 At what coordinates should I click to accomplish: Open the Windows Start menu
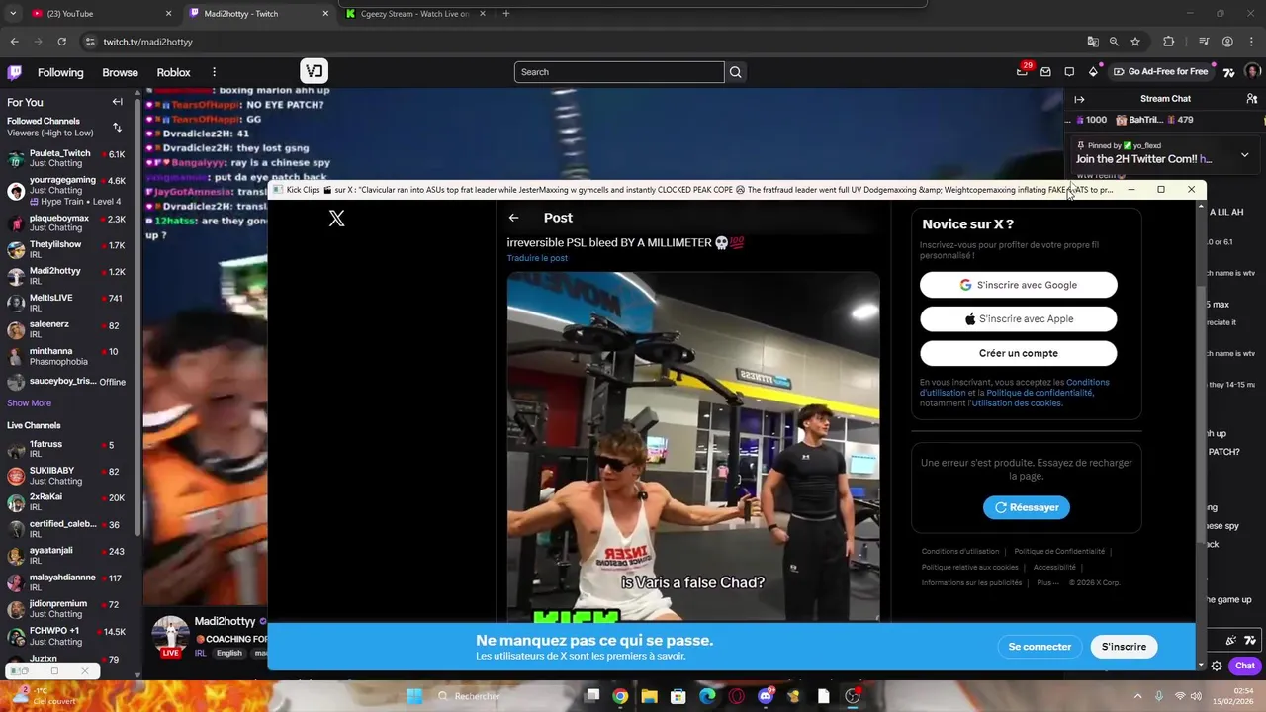(414, 696)
